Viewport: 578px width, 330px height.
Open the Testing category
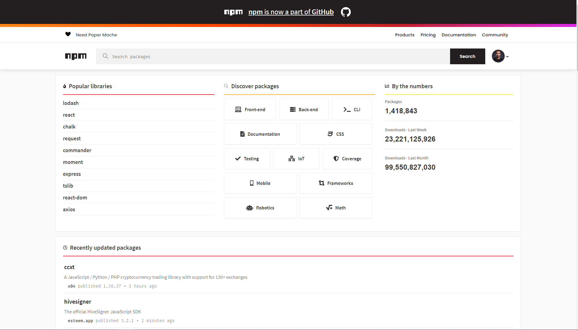point(247,158)
